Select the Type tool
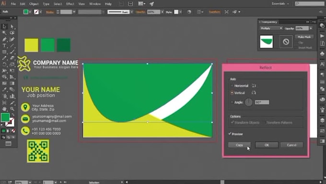This screenshot has width=326, height=184. [x=4, y=45]
